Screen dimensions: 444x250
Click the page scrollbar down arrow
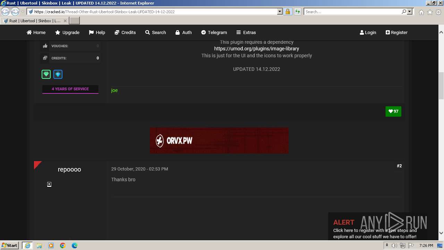tap(441, 233)
